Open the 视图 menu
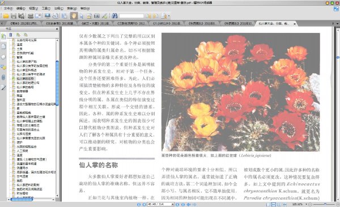Viewport: 340px width, 207px height. click(x=33, y=9)
